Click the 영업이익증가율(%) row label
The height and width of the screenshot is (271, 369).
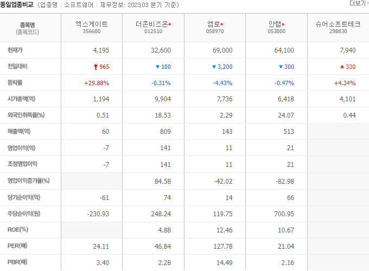[x=28, y=180]
